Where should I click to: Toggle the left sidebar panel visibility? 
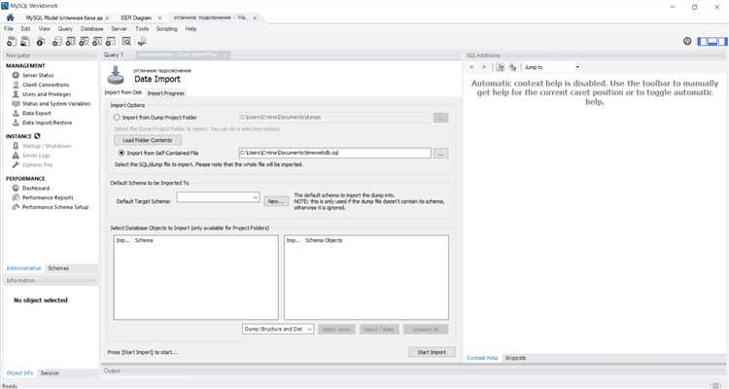(703, 42)
